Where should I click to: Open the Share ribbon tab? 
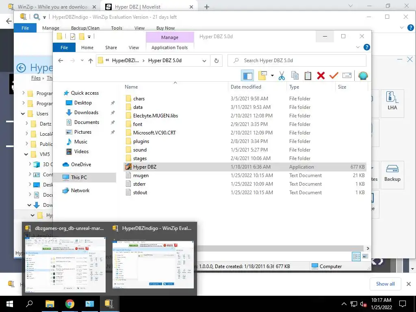click(111, 48)
